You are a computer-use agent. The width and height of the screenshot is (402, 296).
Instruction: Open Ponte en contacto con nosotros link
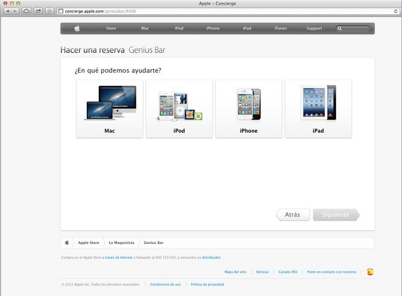pos(332,272)
